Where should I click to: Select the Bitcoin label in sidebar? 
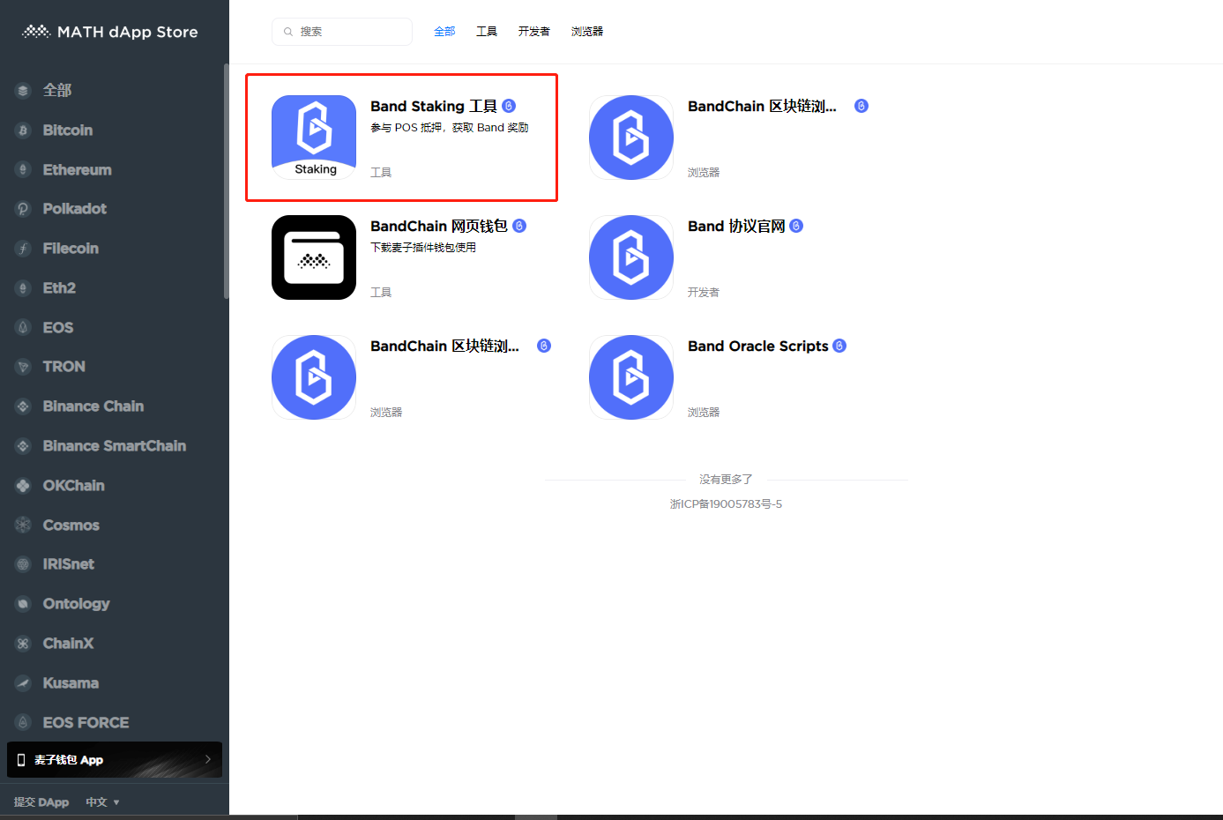tap(68, 130)
